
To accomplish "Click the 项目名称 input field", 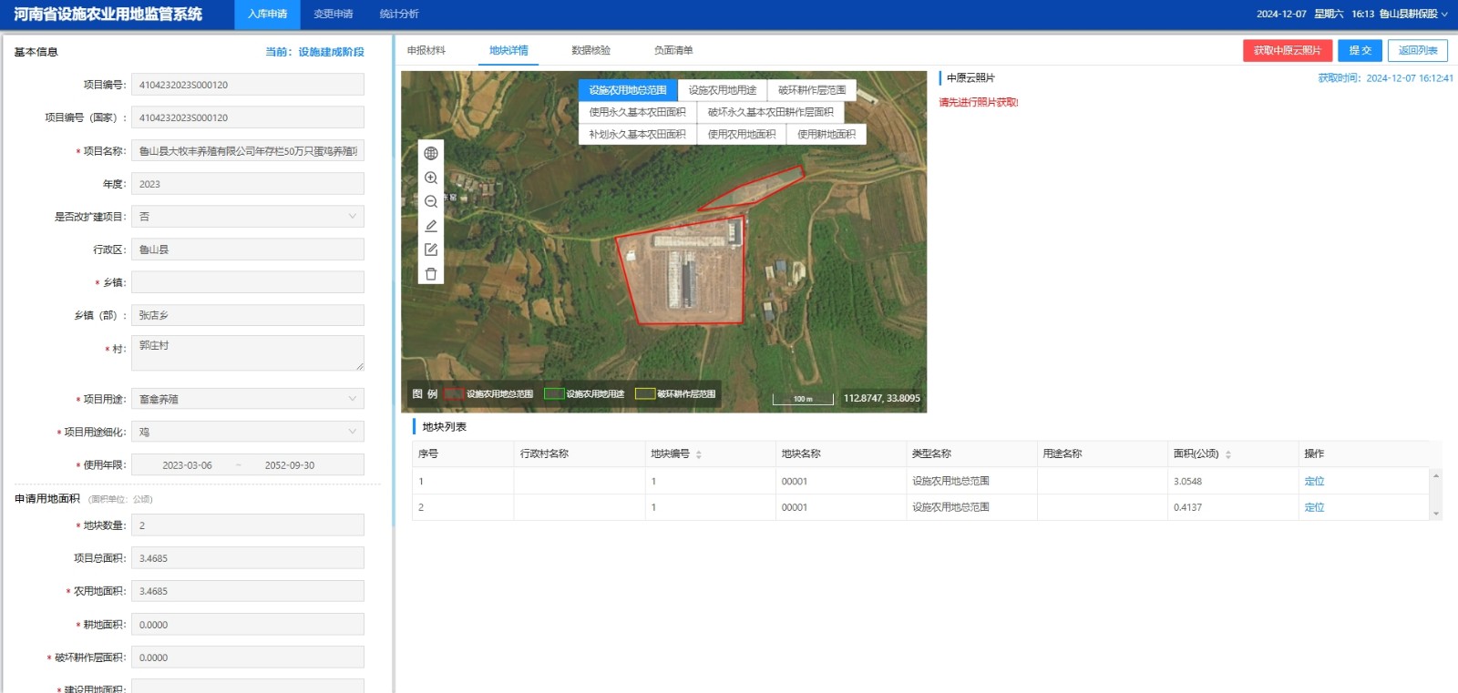I will point(248,151).
